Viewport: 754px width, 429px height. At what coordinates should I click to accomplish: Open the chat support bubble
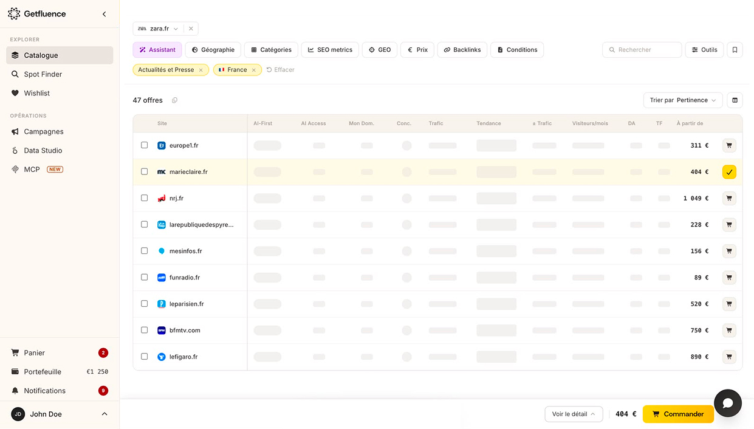pos(728,403)
